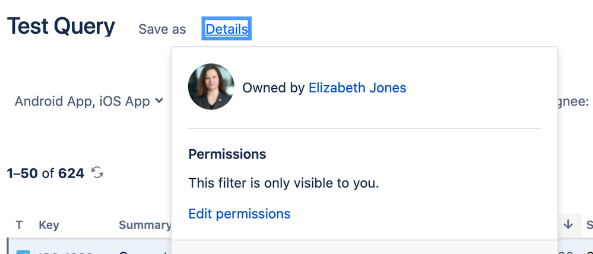Click the "Owned by" label text
The width and height of the screenshot is (593, 254).
click(274, 88)
